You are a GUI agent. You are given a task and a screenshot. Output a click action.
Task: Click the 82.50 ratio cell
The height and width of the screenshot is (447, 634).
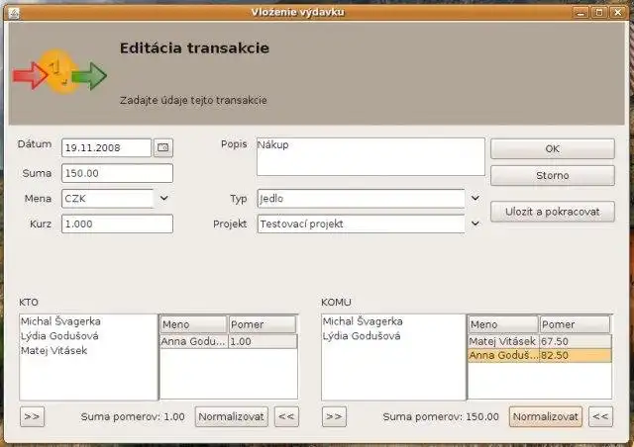pos(576,355)
